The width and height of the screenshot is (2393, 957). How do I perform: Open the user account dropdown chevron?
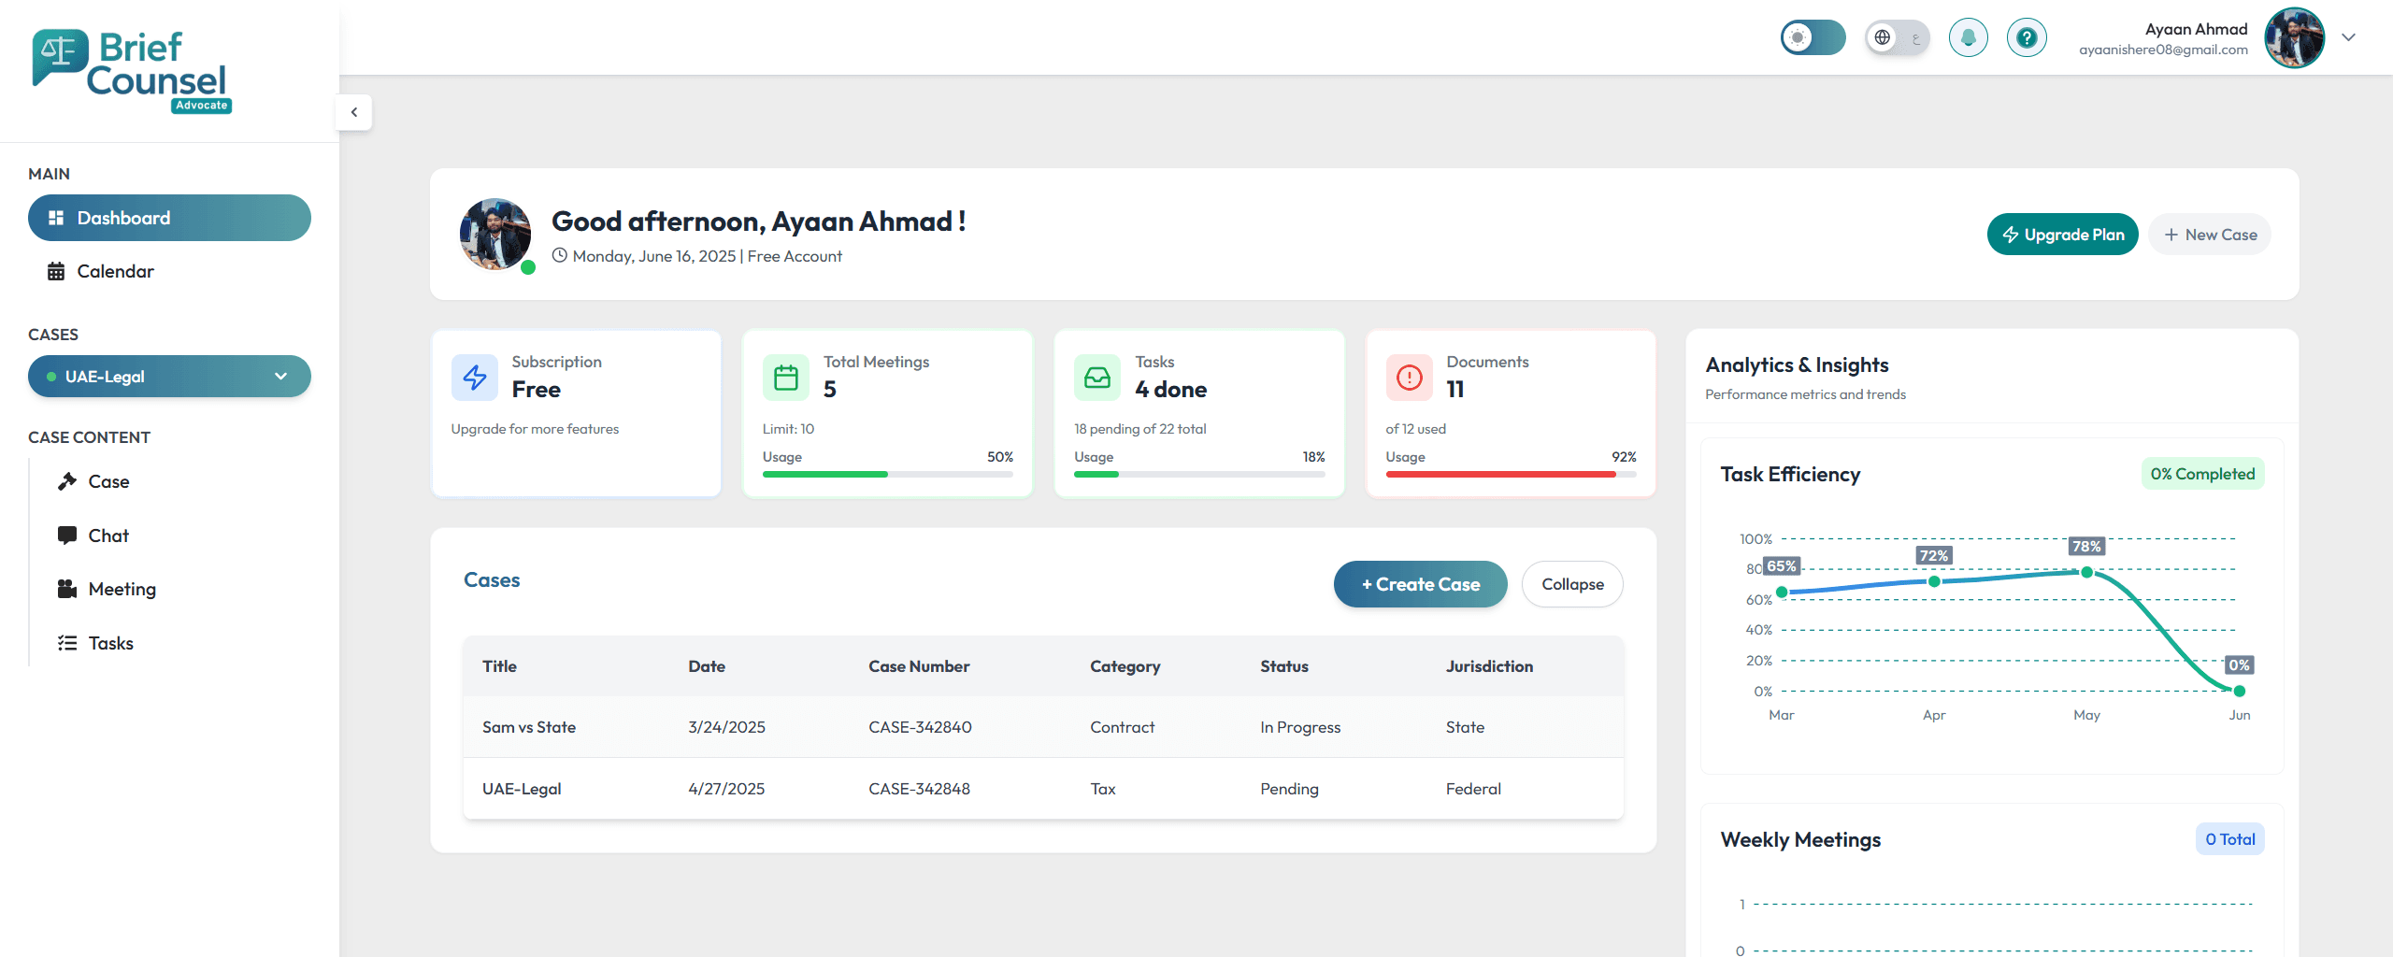pos(2348,38)
